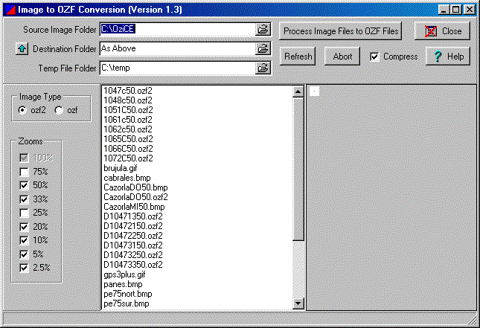Toggle the Compress checkbox
480x328 pixels.
pyautogui.click(x=375, y=57)
